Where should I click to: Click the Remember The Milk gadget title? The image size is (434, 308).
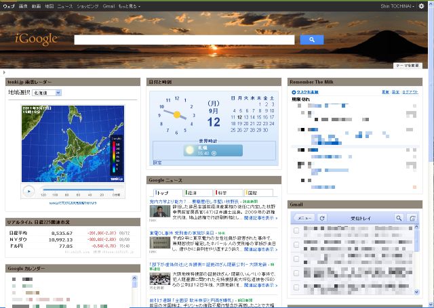311,82
